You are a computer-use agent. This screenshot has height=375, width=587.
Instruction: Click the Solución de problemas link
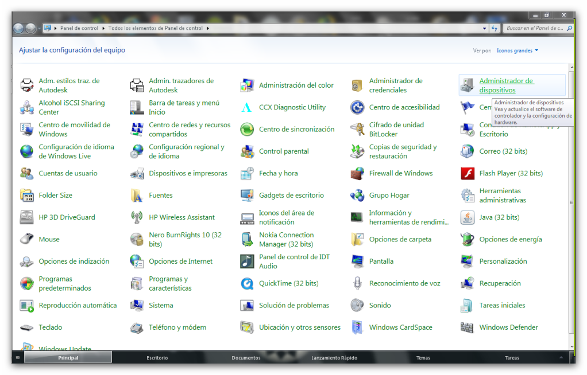tap(294, 306)
